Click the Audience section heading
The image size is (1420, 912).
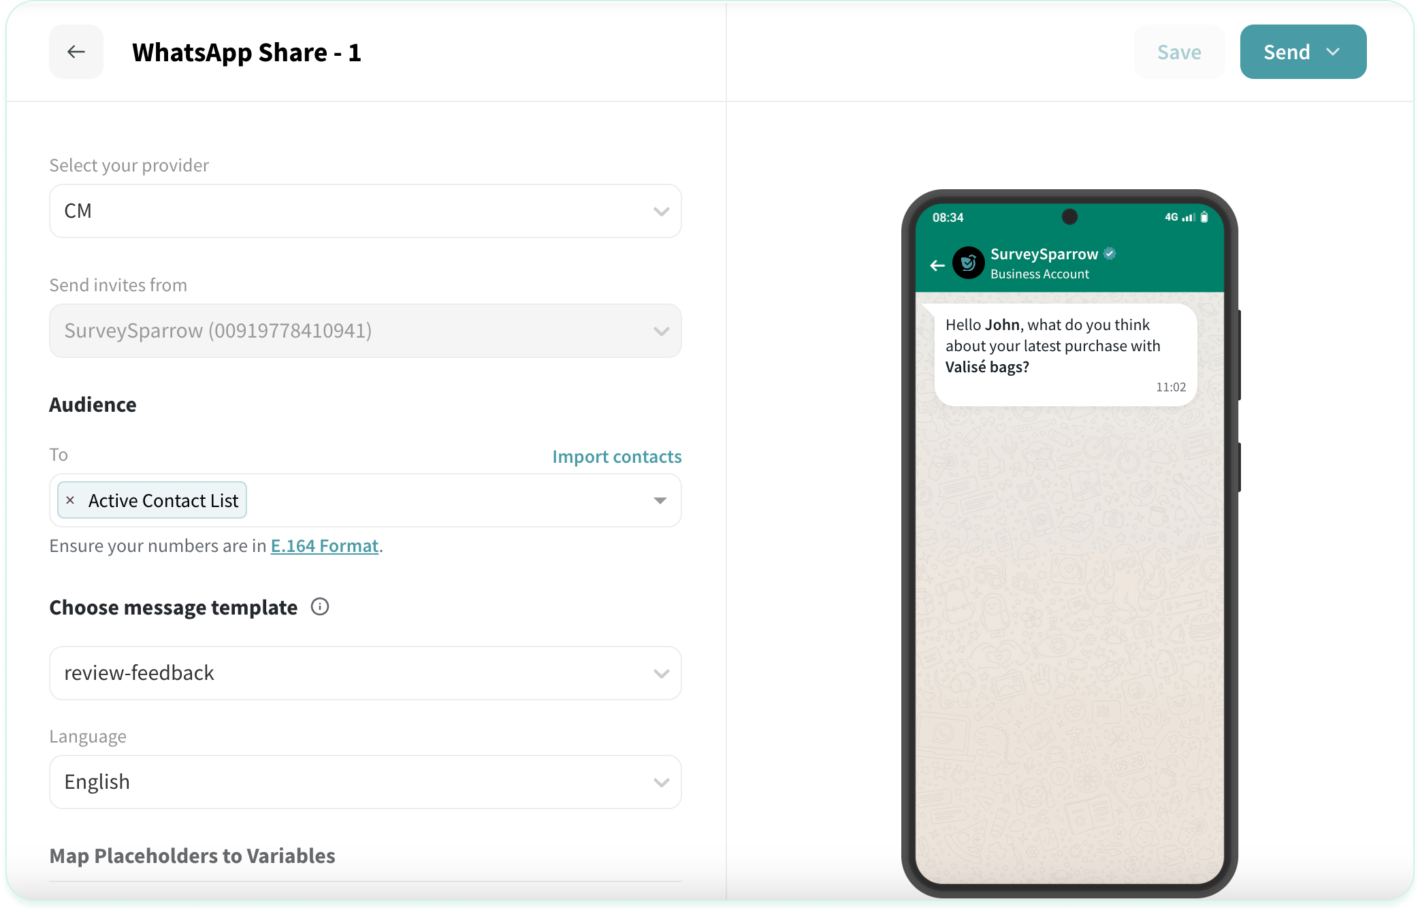pos(93,404)
